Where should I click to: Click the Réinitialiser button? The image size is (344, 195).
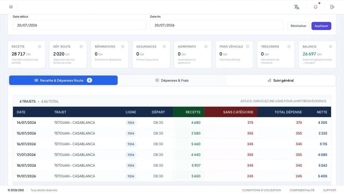point(298,26)
